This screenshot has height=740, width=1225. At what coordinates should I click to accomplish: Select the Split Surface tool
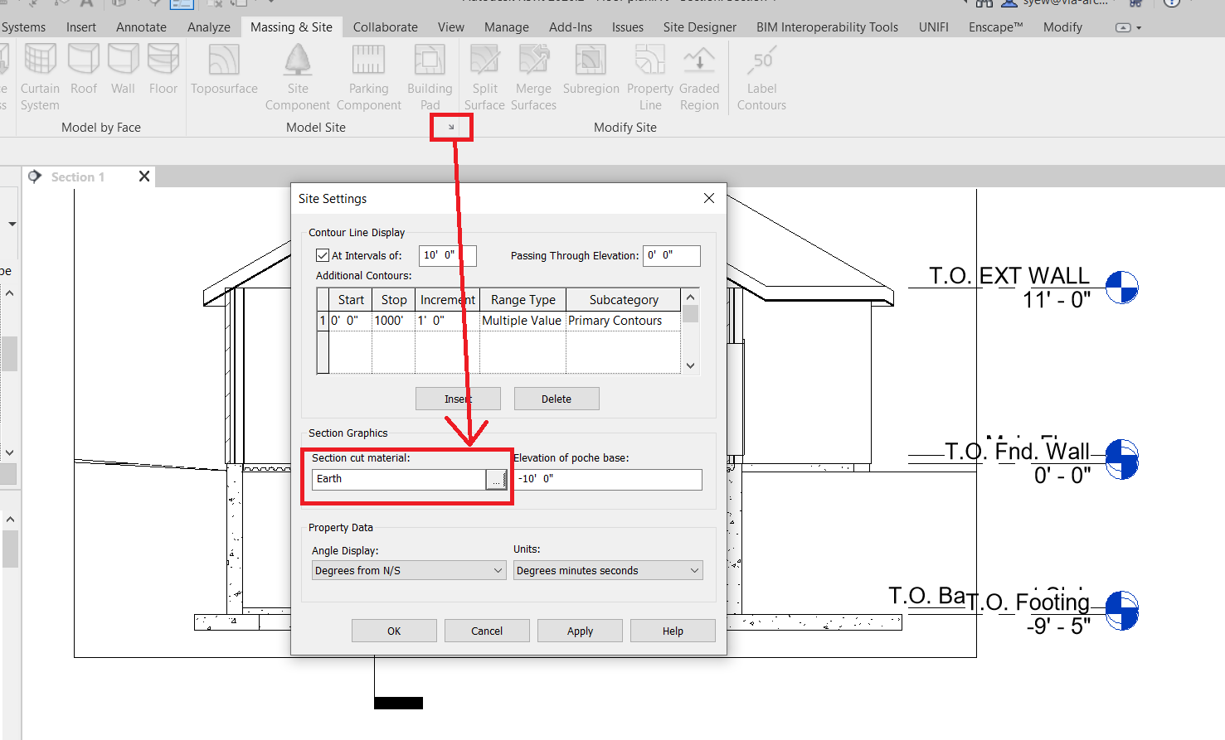(x=484, y=75)
